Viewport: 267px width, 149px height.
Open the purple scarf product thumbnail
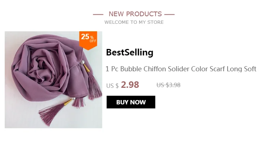pyautogui.click(x=54, y=80)
